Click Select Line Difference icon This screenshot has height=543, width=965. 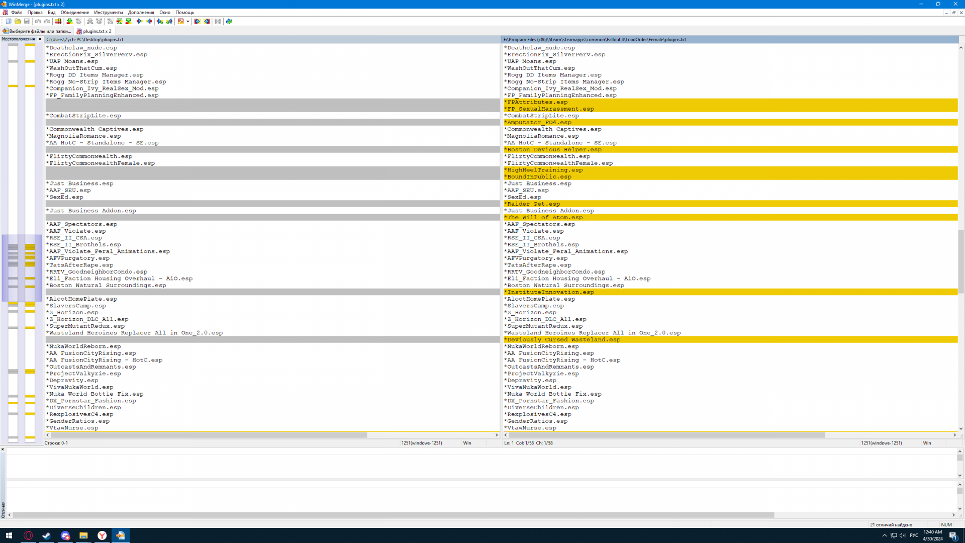pos(58,21)
